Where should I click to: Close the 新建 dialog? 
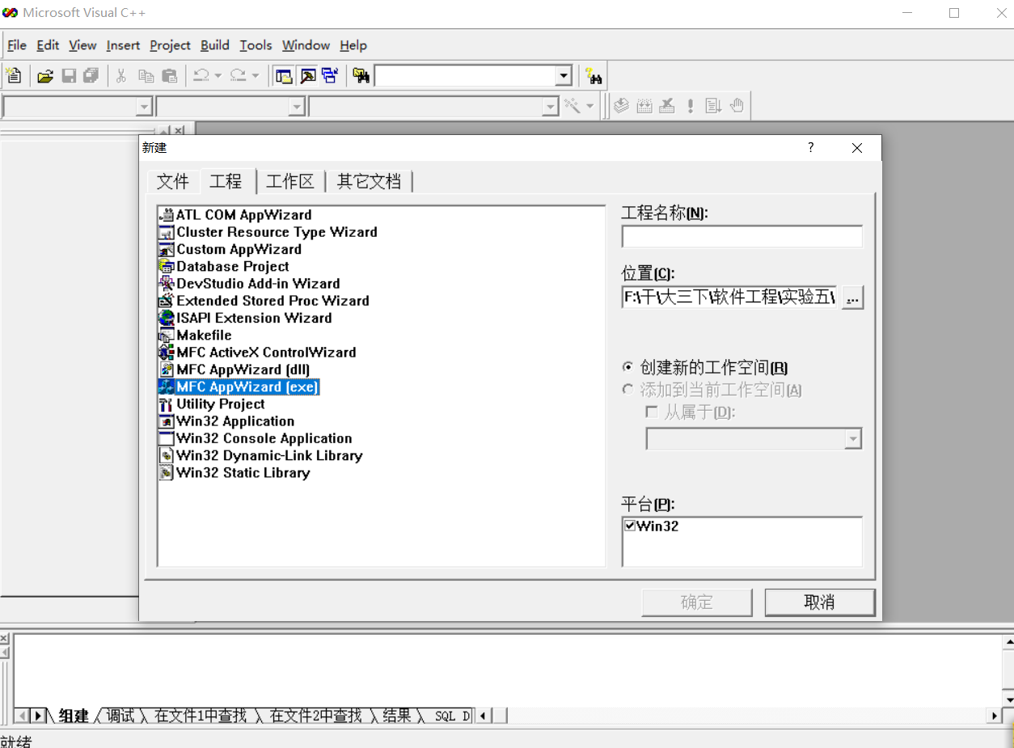tap(857, 148)
